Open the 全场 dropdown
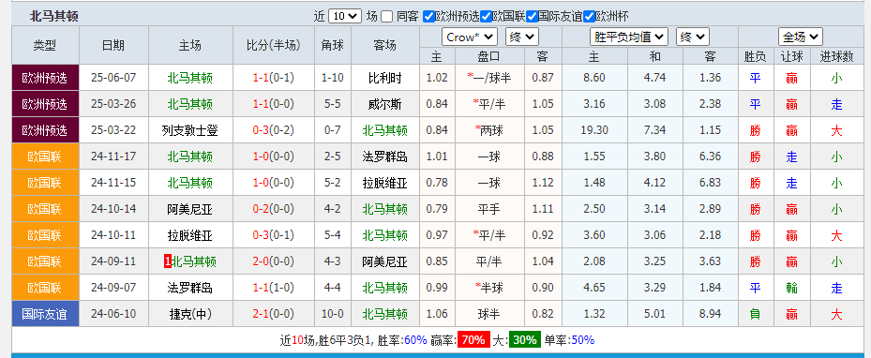The height and width of the screenshot is (358, 871). coord(801,37)
